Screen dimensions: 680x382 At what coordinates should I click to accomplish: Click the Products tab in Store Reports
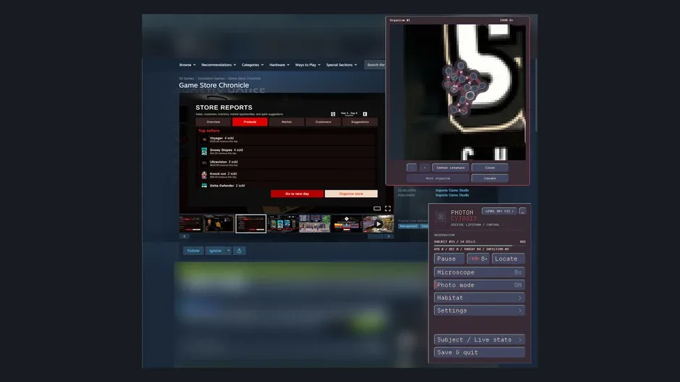coord(250,122)
